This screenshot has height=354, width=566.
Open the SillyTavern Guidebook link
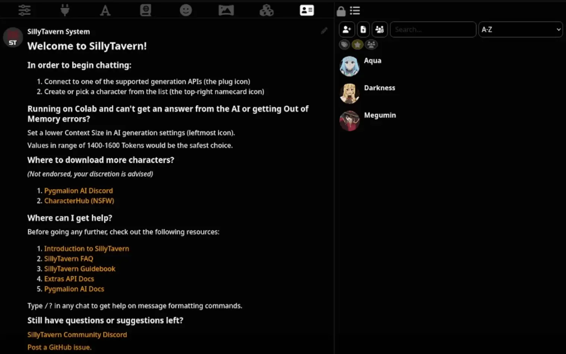coord(80,268)
